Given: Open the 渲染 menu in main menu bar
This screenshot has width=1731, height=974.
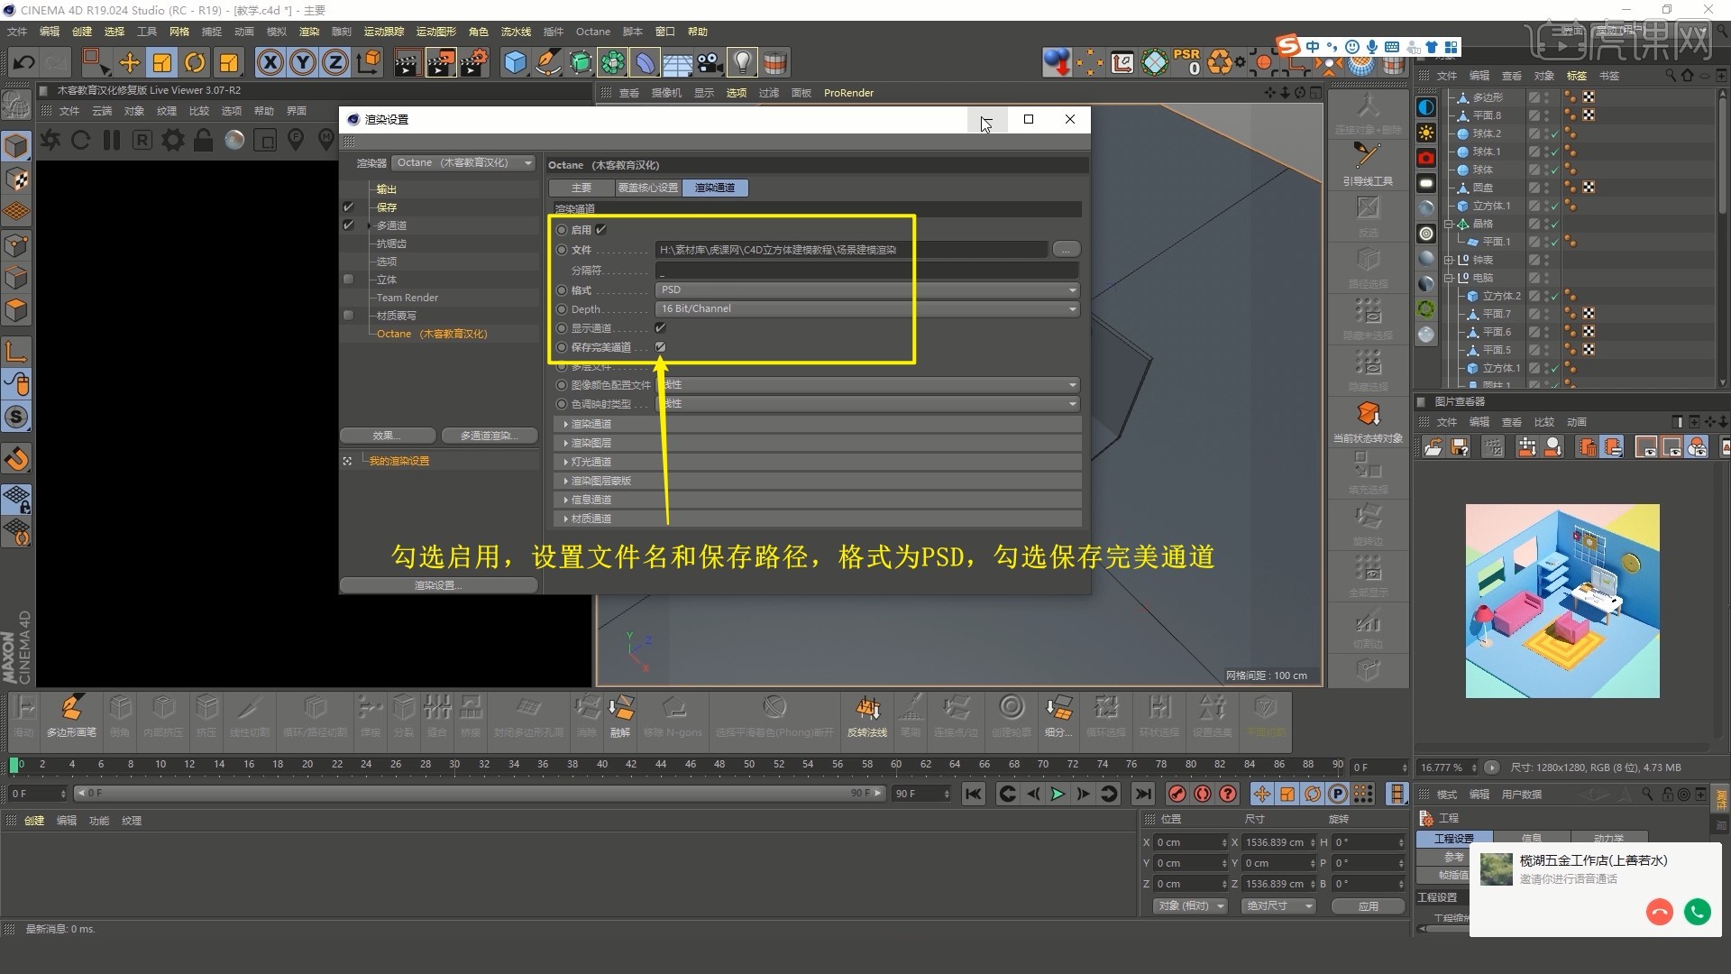Looking at the screenshot, I should 309,32.
